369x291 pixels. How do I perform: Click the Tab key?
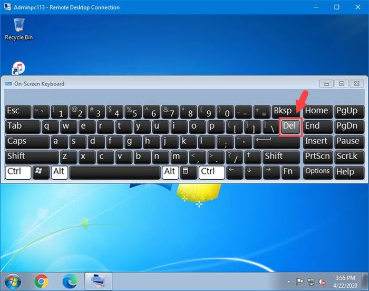[23, 127]
